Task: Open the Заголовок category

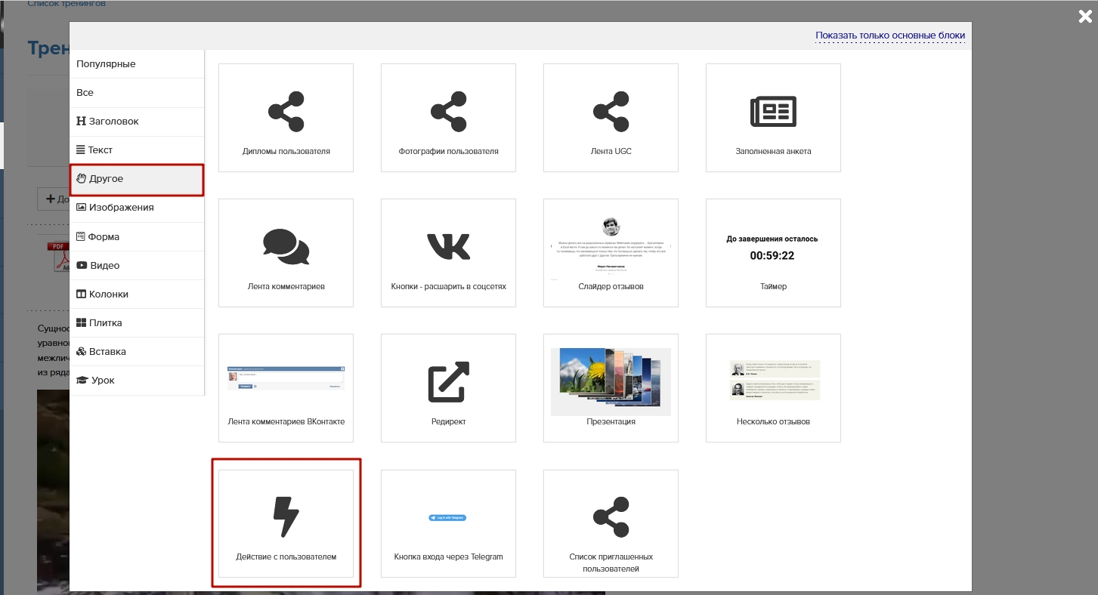Action: click(137, 122)
